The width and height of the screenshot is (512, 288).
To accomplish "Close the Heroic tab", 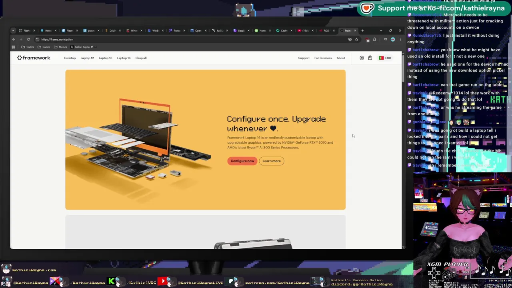I will click(x=56, y=30).
